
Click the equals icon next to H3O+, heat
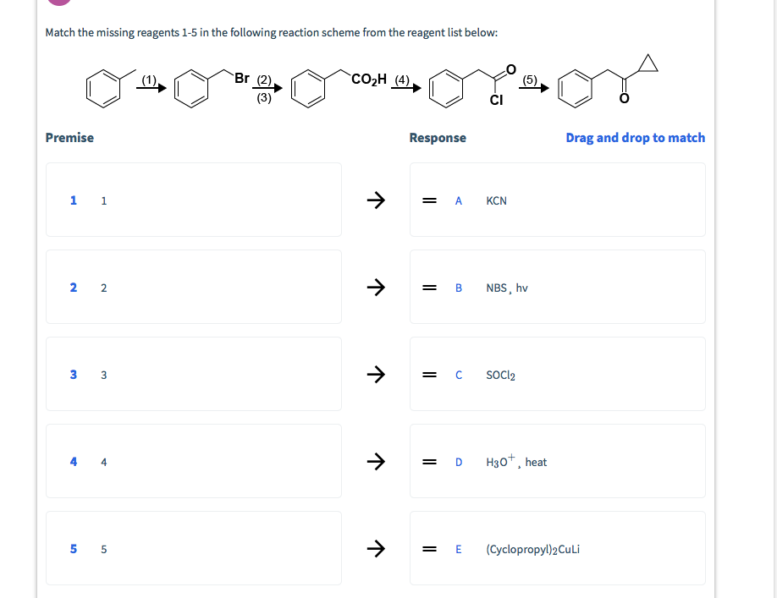click(x=428, y=461)
